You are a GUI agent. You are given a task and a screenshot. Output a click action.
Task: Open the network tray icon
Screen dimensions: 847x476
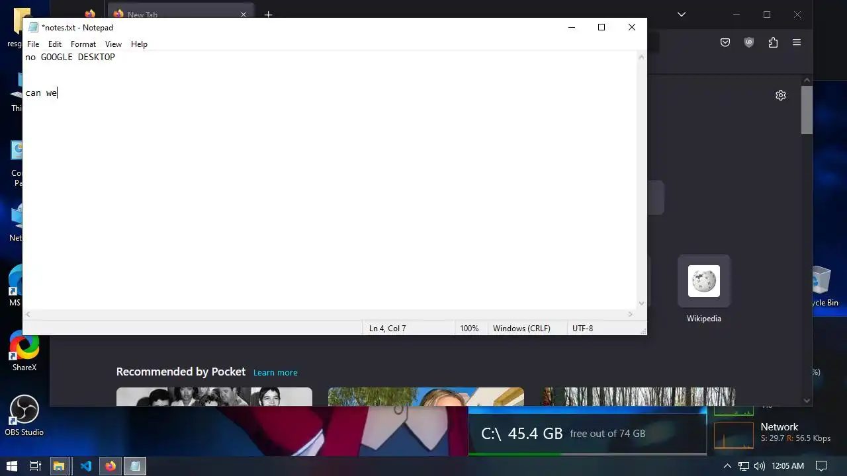coord(744,466)
